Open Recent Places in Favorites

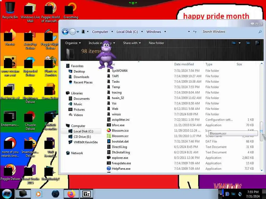pyautogui.click(x=83, y=82)
